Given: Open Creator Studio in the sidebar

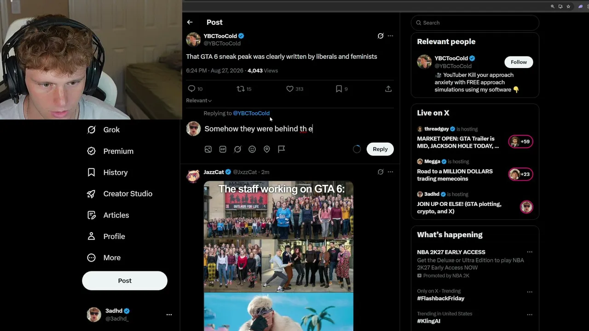Looking at the screenshot, I should pos(120,194).
